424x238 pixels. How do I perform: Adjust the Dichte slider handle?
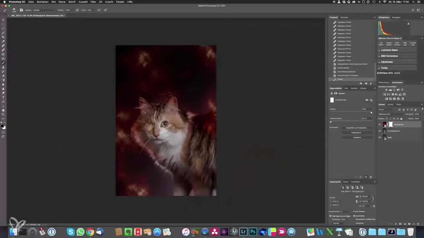point(371,112)
